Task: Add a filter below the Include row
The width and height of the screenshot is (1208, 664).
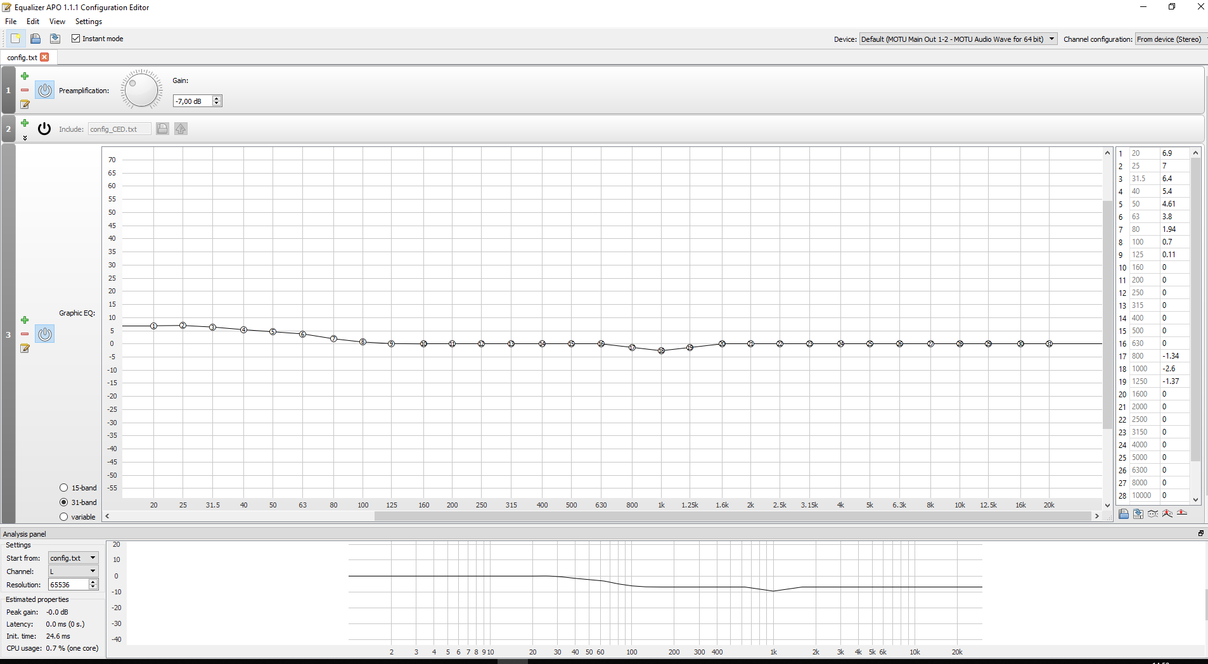Action: click(25, 123)
